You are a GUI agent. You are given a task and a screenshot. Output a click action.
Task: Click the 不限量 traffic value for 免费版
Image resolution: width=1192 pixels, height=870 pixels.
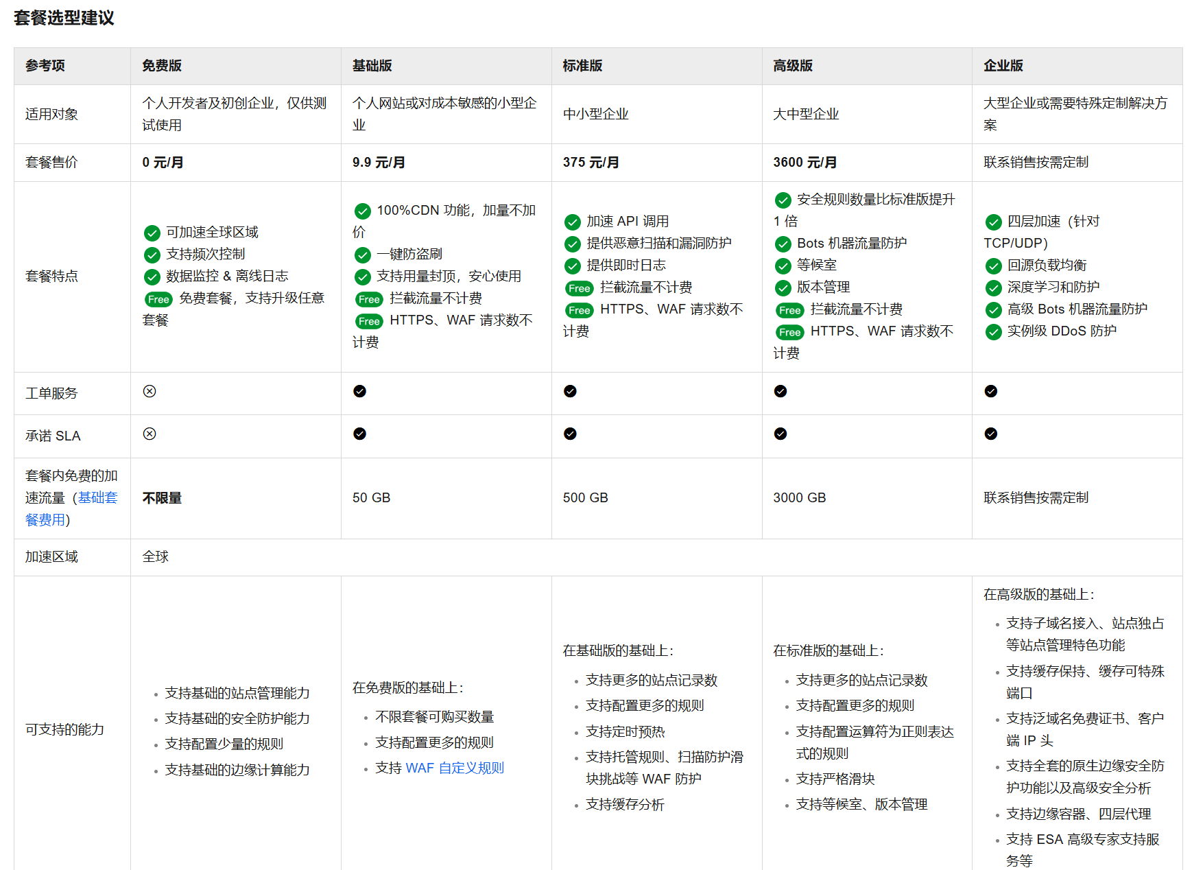162,498
